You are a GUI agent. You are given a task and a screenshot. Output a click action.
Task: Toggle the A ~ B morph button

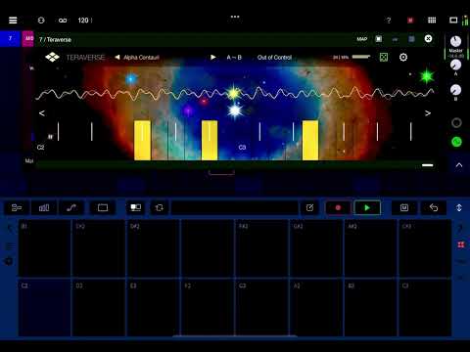234,58
